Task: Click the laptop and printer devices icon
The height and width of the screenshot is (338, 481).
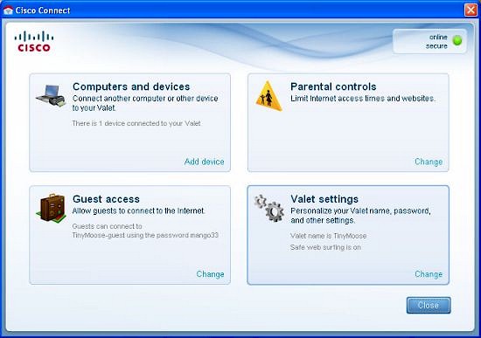Action: tap(51, 95)
